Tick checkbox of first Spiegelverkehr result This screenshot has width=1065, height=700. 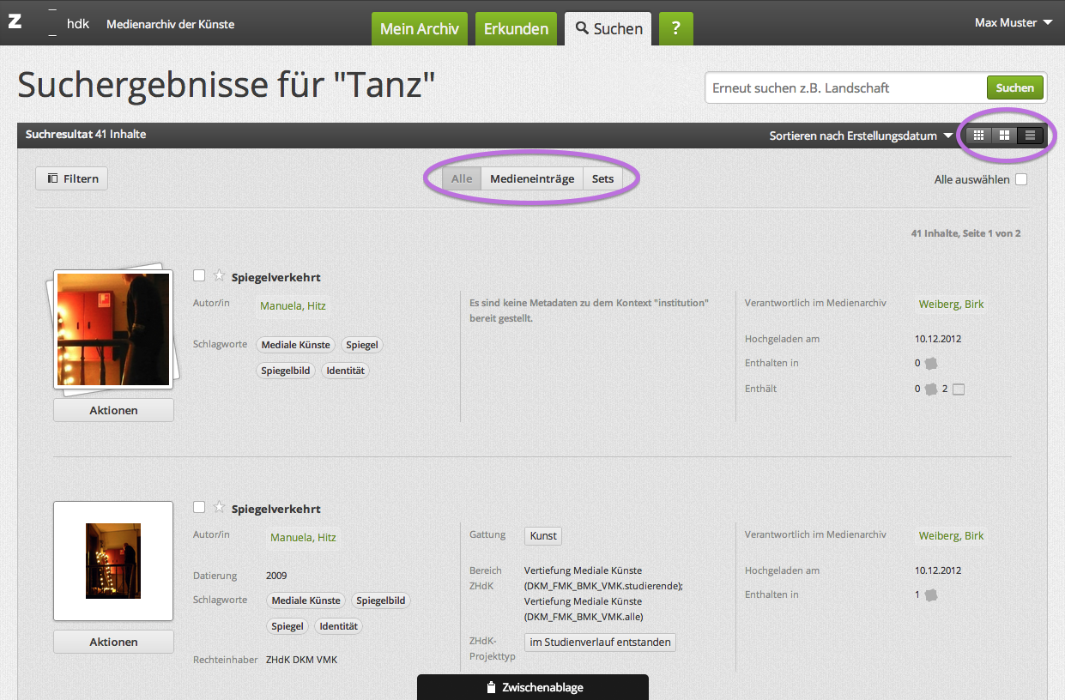coord(199,275)
